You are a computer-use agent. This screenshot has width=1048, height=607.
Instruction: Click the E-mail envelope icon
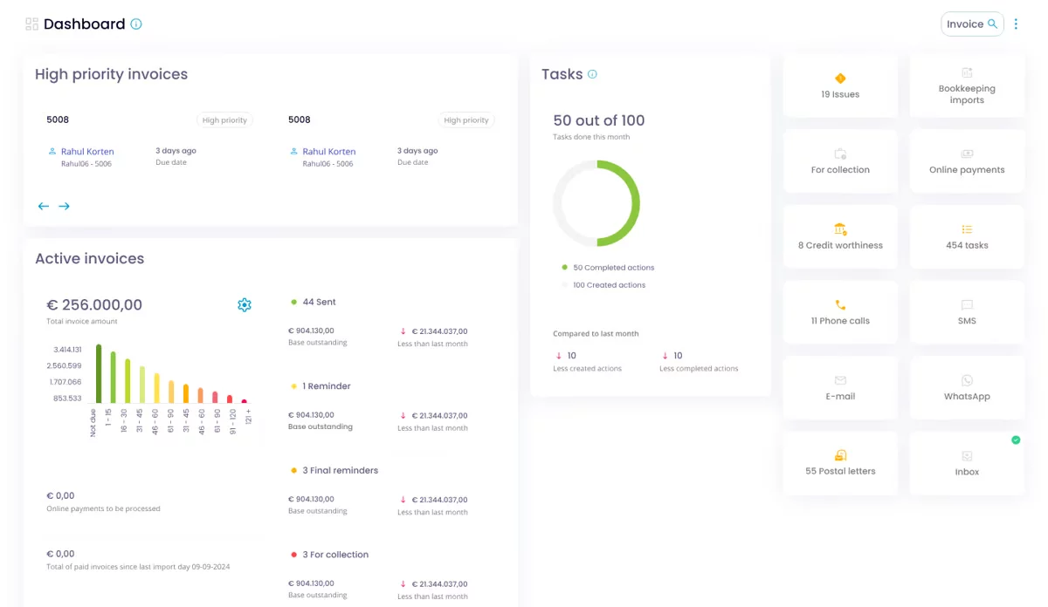[x=840, y=380]
